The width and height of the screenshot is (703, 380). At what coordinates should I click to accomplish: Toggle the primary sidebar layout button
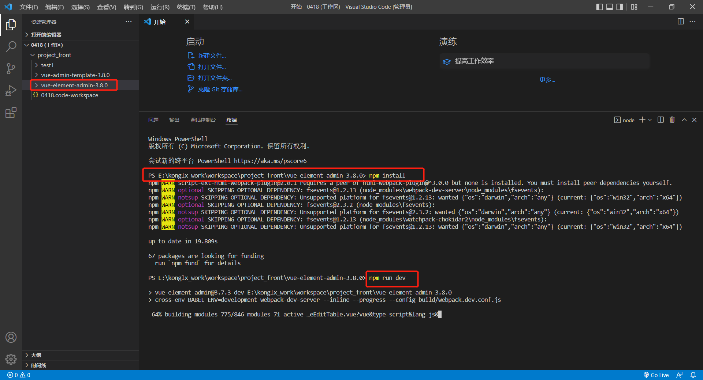(x=599, y=7)
